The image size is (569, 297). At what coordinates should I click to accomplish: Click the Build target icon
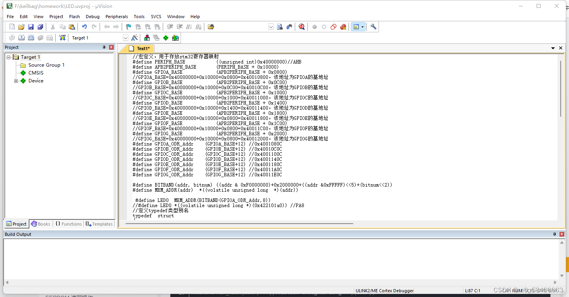pyautogui.click(x=21, y=38)
